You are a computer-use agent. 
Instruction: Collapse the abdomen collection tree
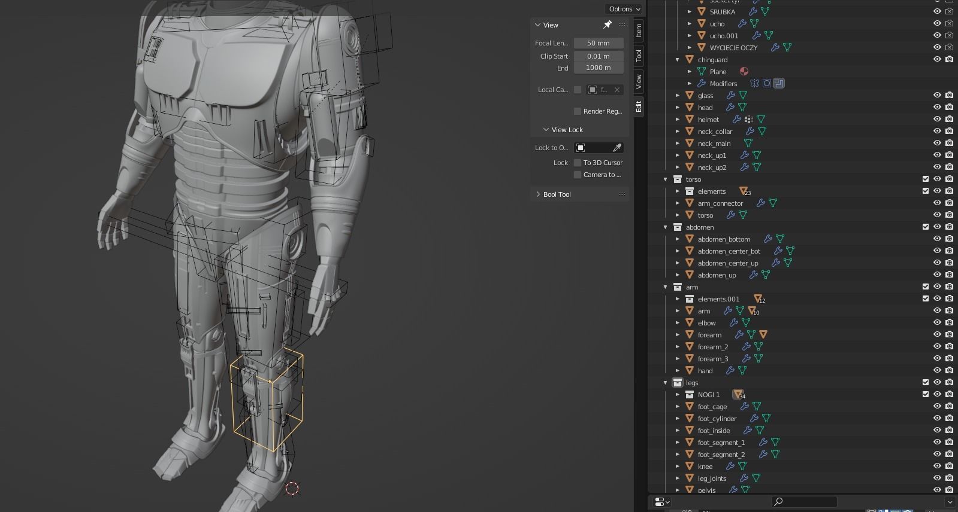click(666, 227)
